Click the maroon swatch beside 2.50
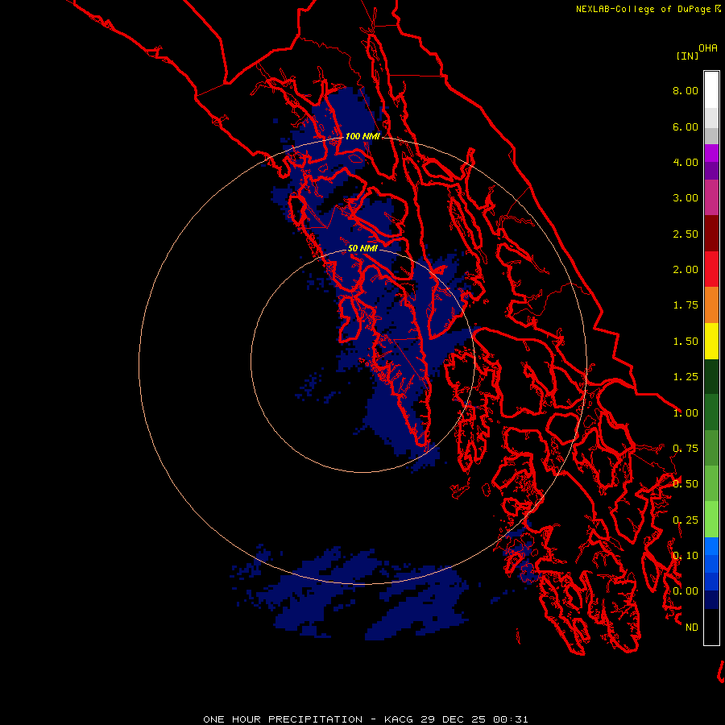The image size is (725, 725). pyautogui.click(x=711, y=234)
